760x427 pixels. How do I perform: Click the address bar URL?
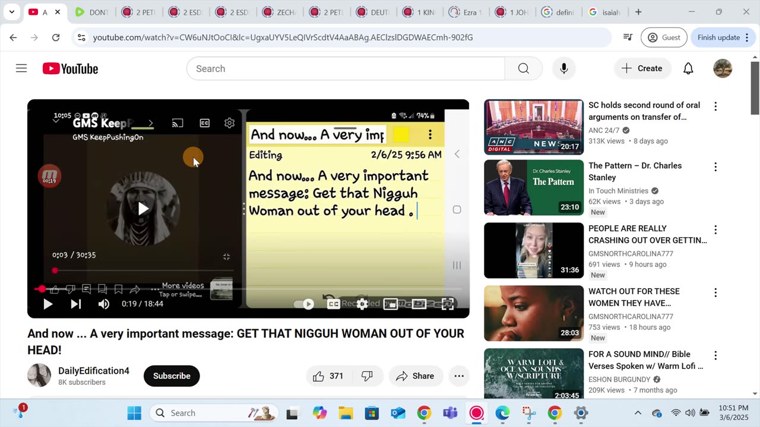[283, 37]
